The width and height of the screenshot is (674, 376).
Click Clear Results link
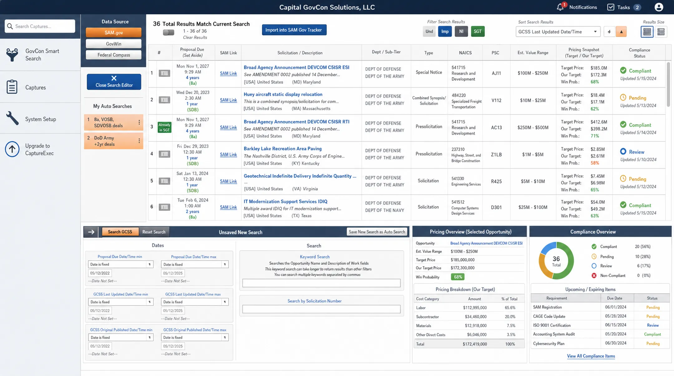click(x=195, y=37)
